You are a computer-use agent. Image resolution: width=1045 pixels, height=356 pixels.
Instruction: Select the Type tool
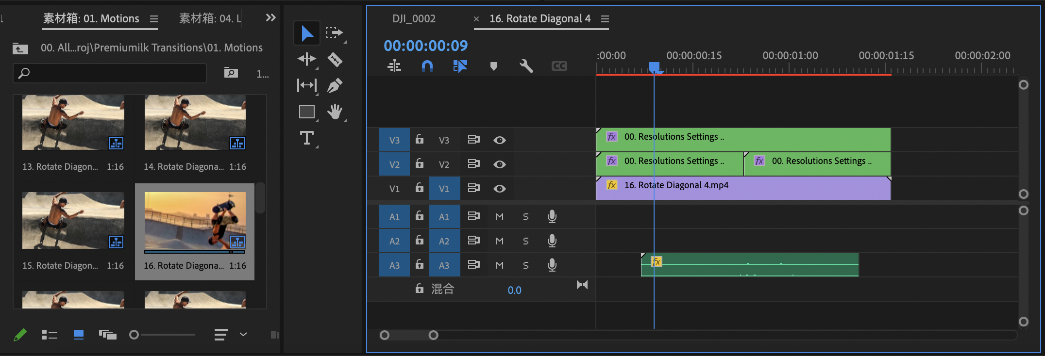pos(307,138)
